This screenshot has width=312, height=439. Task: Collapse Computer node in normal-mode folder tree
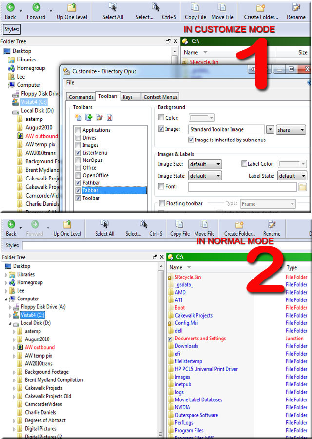pyautogui.click(x=6, y=299)
